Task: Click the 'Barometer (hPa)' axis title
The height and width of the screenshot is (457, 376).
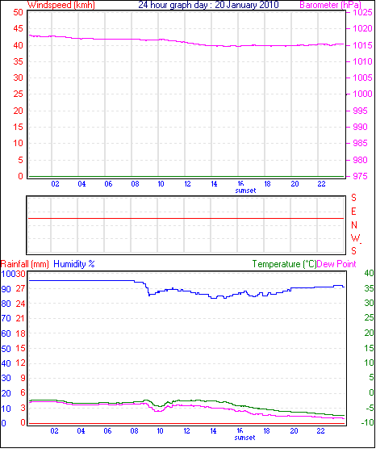Action: [x=330, y=5]
